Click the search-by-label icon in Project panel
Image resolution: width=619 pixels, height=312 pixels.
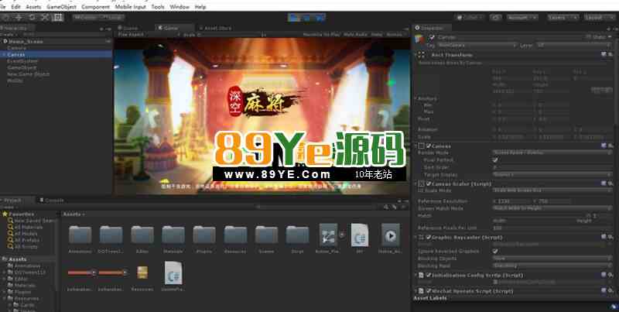pyautogui.click(x=394, y=207)
